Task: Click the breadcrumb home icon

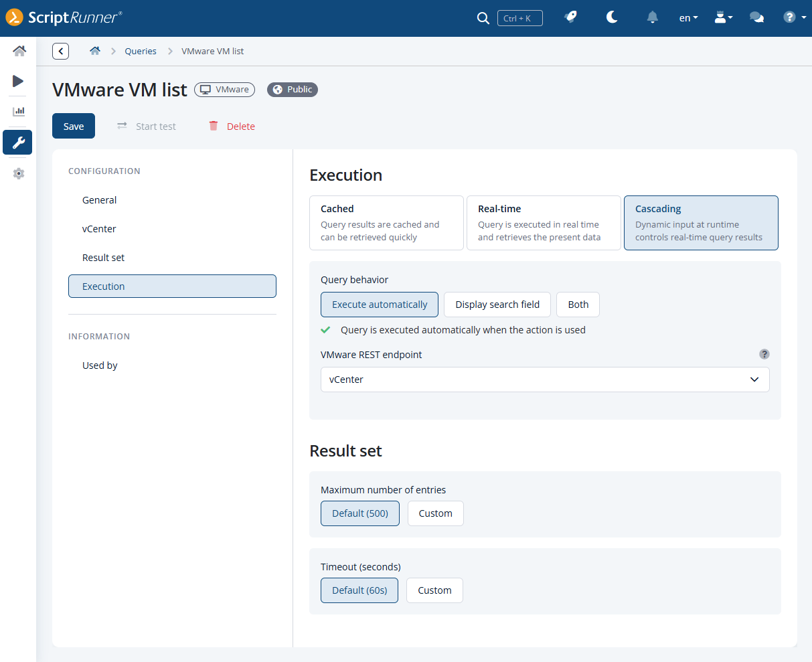Action: click(95, 51)
